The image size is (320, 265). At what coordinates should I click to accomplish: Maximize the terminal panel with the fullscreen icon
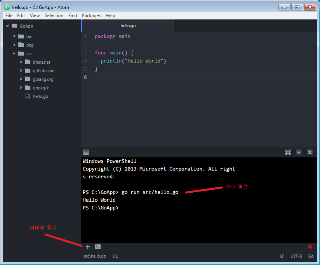point(288,152)
